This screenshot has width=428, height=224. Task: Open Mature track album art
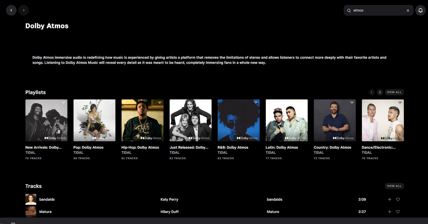pyautogui.click(x=31, y=212)
